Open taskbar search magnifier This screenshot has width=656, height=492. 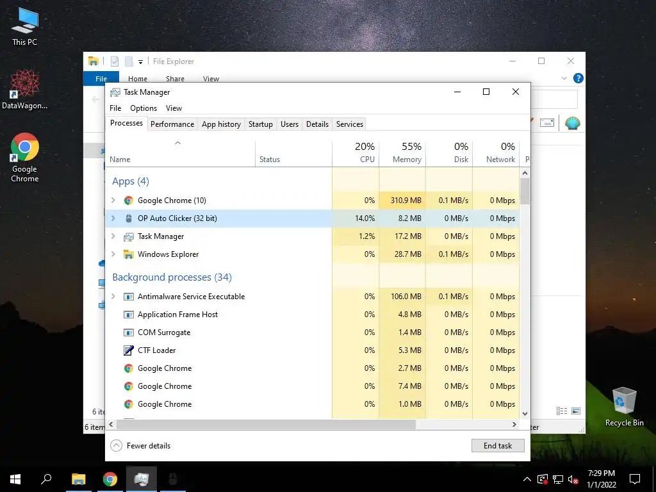(x=46, y=479)
